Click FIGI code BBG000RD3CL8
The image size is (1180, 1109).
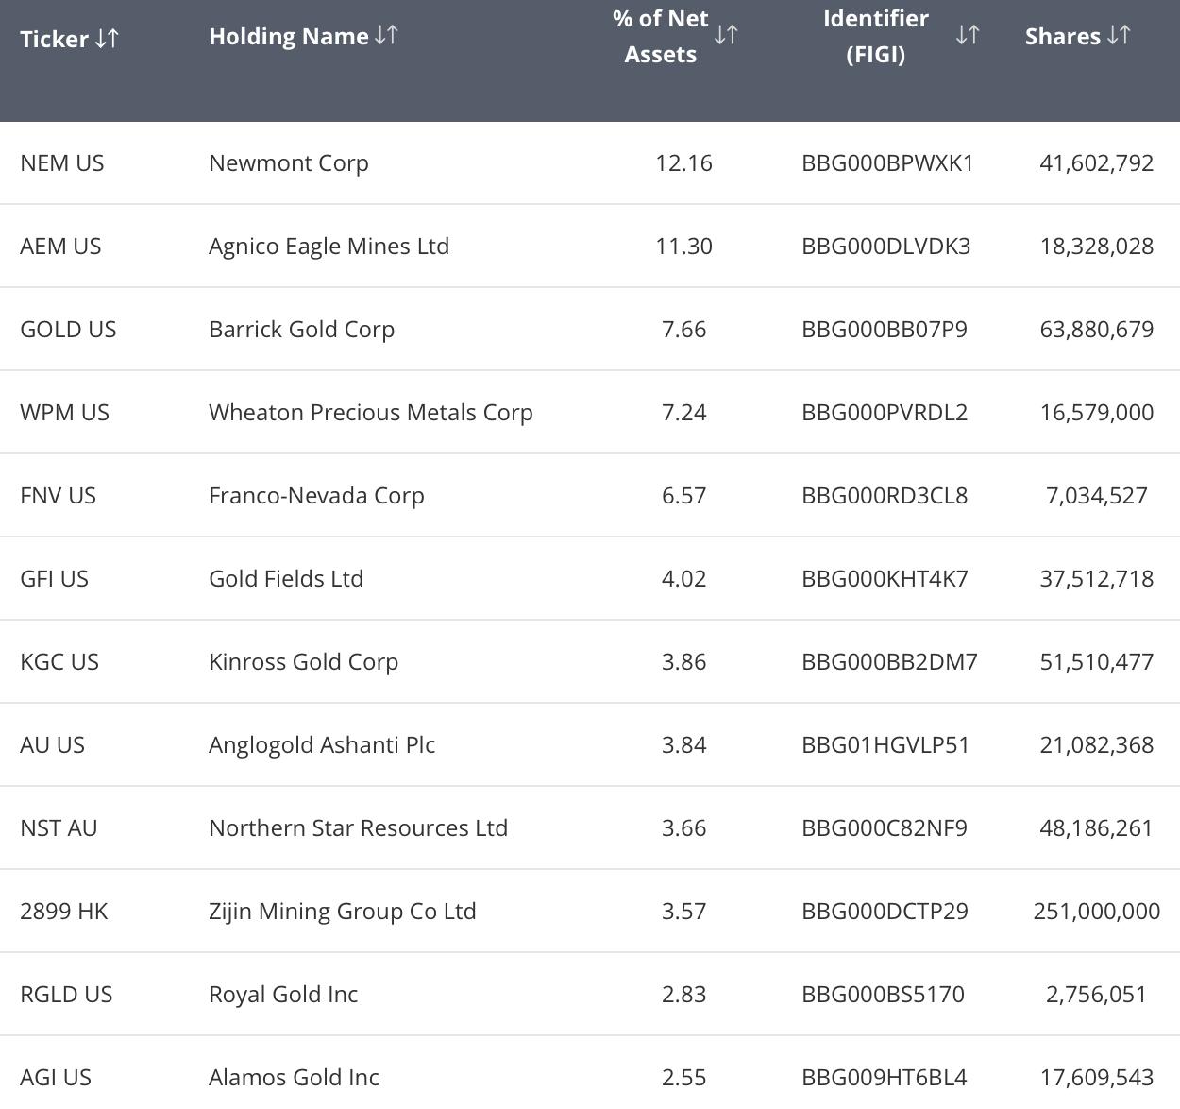click(x=885, y=496)
